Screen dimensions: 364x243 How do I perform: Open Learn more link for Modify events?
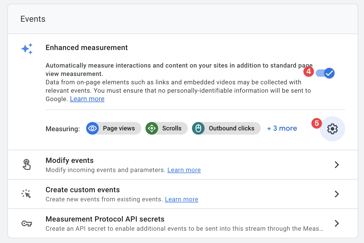[x=184, y=170]
